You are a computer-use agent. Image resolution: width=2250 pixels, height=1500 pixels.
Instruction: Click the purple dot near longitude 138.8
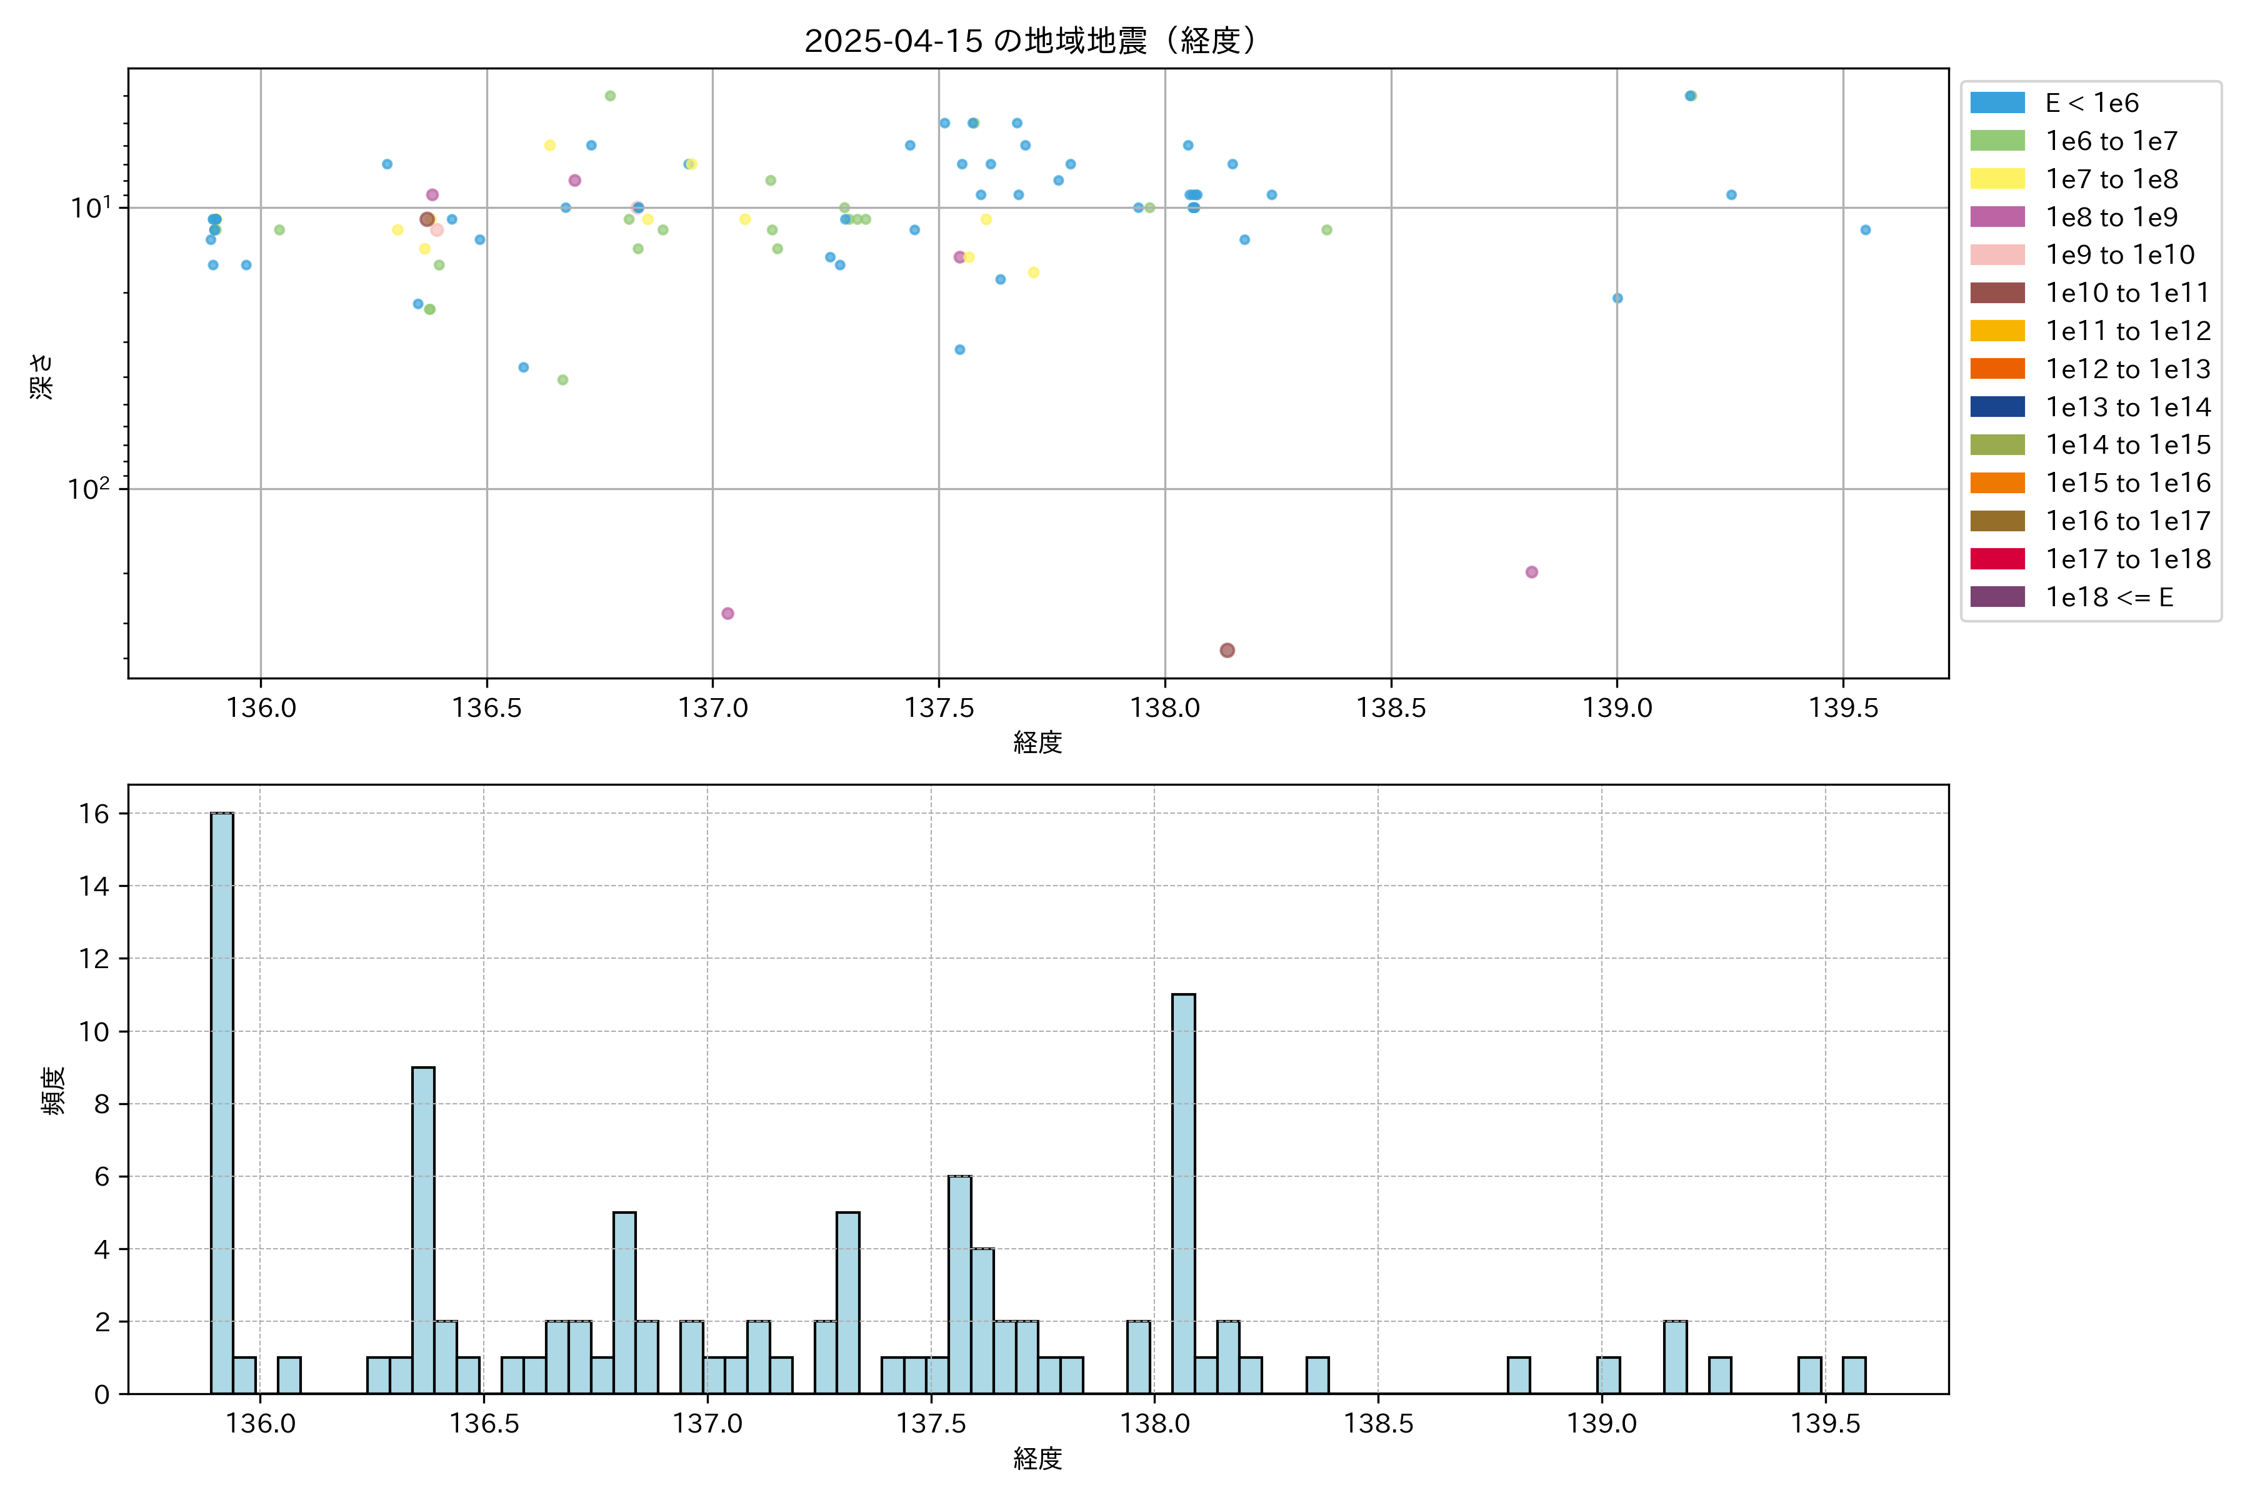pyautogui.click(x=1532, y=572)
